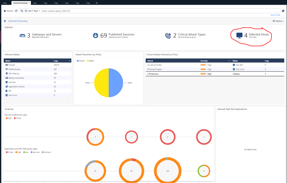Open the Critical Attack Types statistic

pos(185,36)
